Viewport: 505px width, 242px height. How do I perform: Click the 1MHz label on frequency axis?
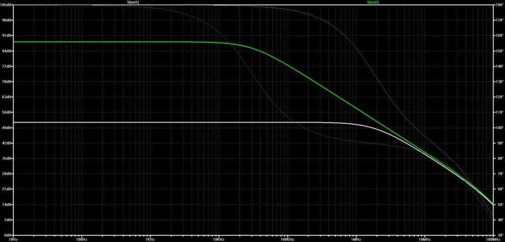point(356,239)
